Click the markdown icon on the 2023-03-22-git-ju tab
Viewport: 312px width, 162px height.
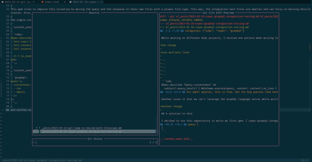tap(2, 2)
